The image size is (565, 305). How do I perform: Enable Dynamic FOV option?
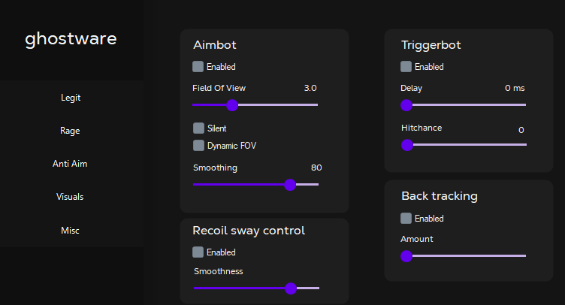point(198,145)
